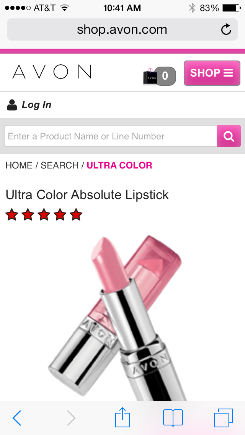The height and width of the screenshot is (435, 245).
Task: Click the AVON logo
Action: pos(52,72)
